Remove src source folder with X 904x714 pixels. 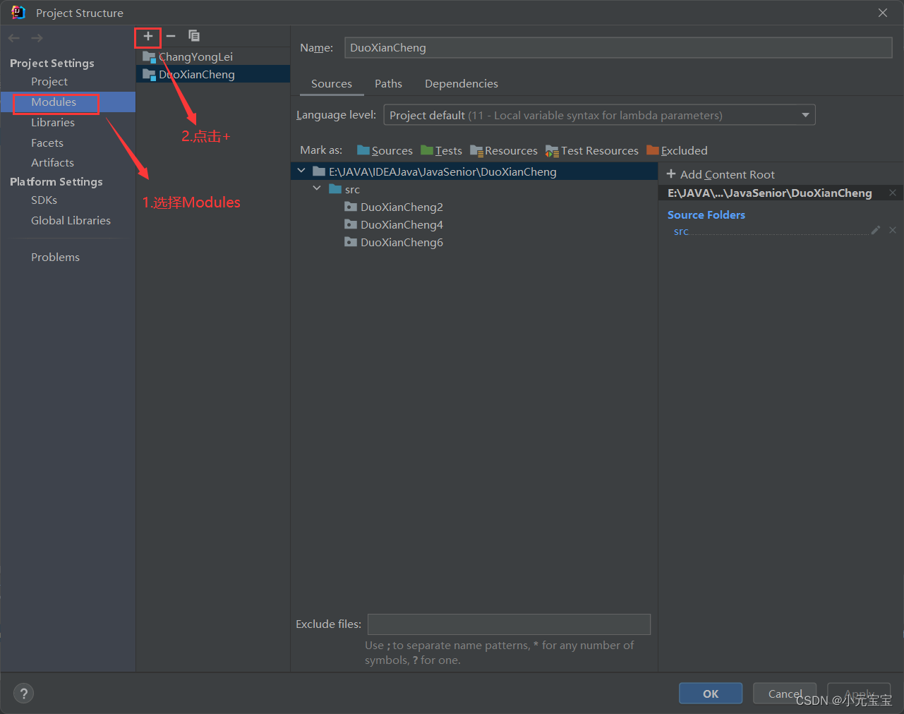point(893,230)
